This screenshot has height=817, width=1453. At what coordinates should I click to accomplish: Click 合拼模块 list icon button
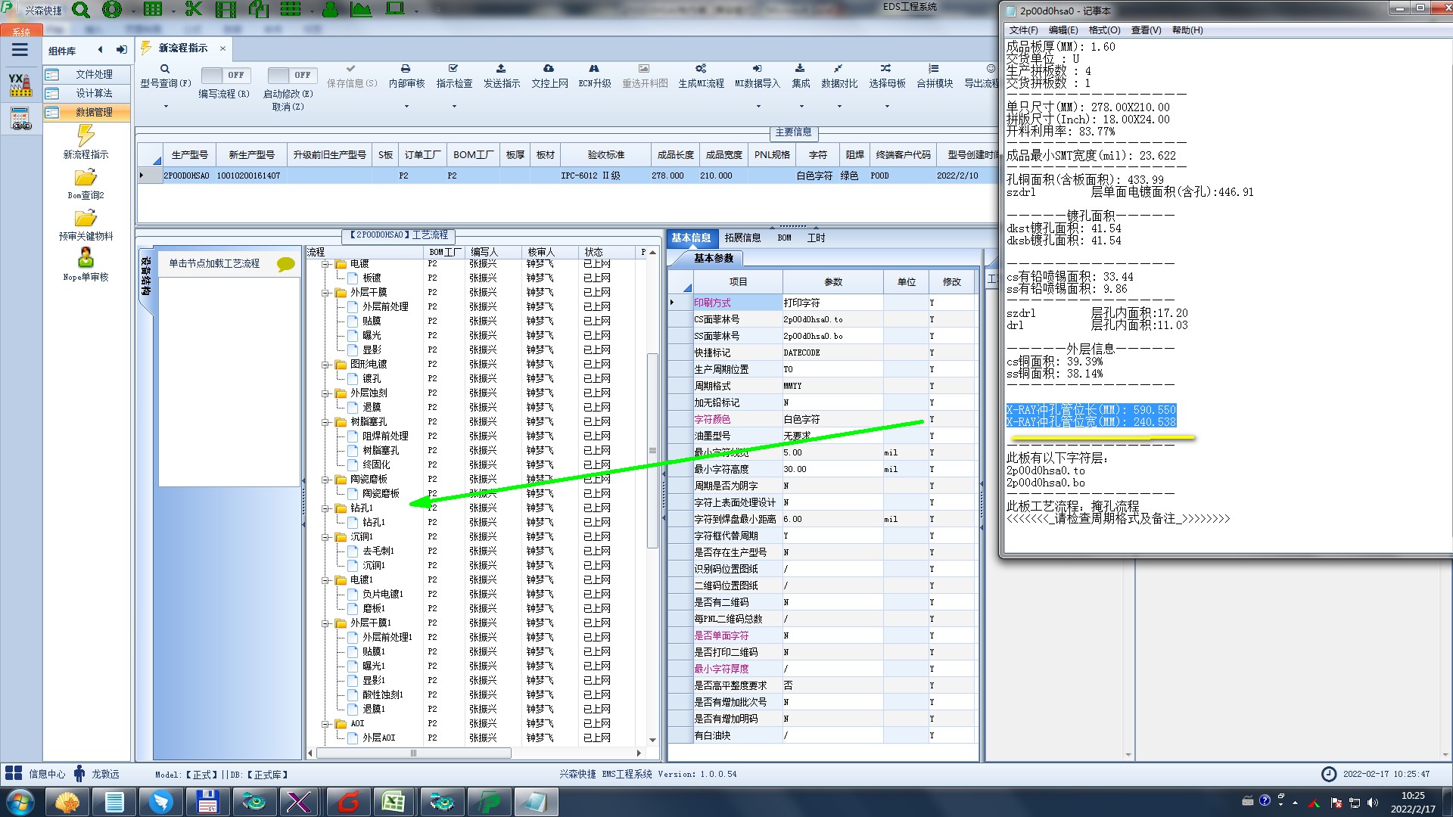(x=935, y=76)
